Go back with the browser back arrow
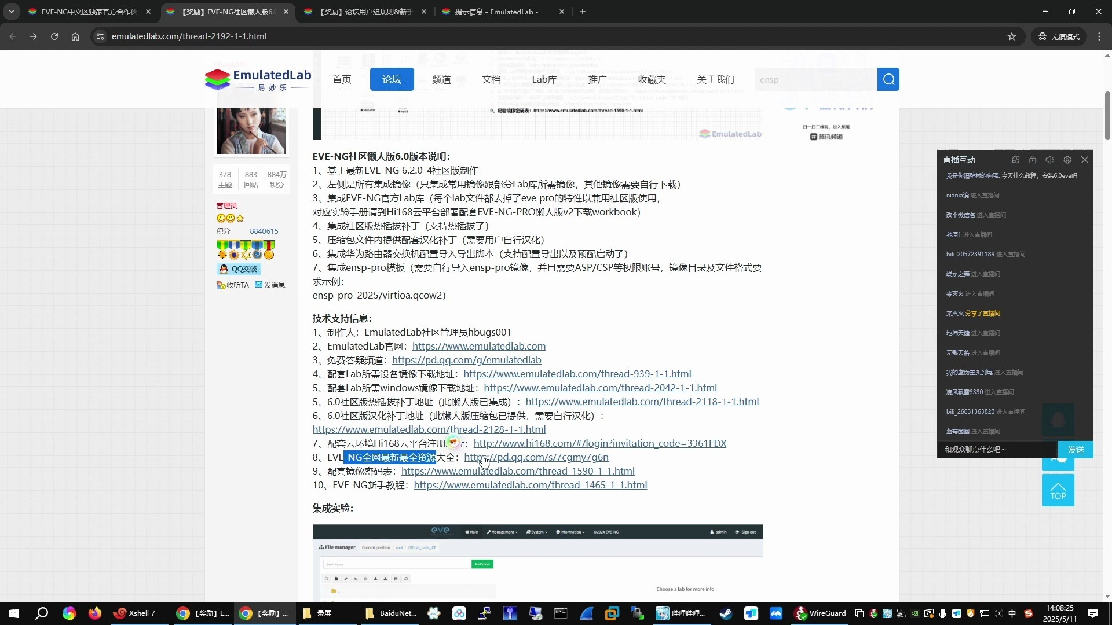The image size is (1112, 625). click(13, 36)
